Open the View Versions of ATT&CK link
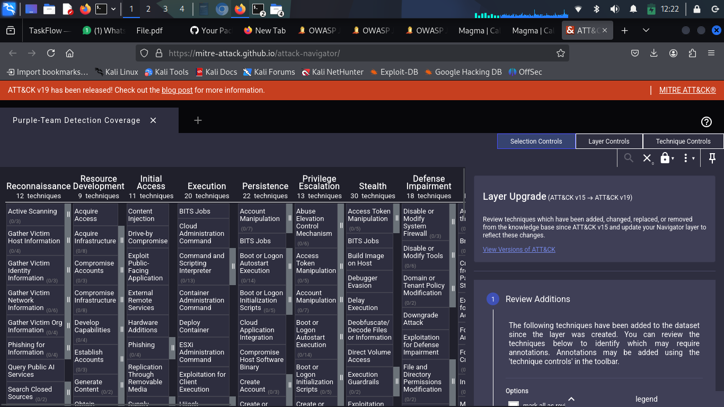Viewport: 724px width, 407px height. pos(519,249)
